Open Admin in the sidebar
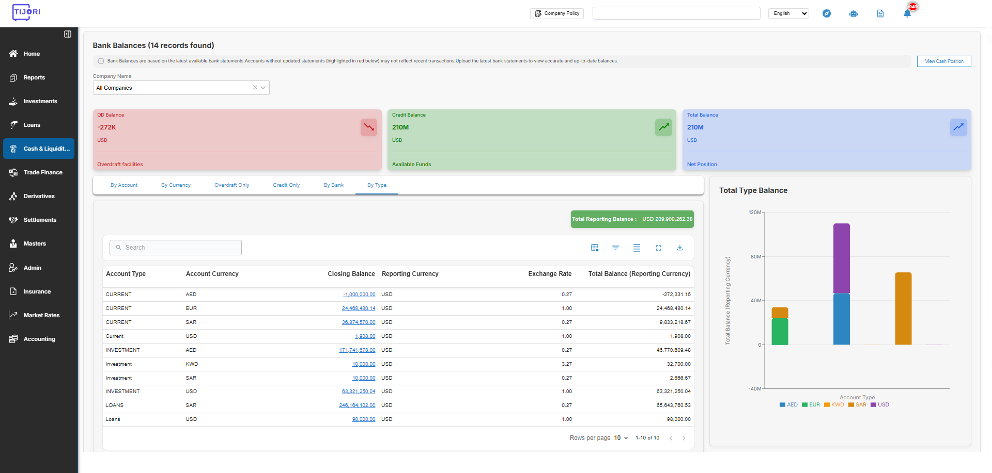The height and width of the screenshot is (473, 992). coord(39,268)
